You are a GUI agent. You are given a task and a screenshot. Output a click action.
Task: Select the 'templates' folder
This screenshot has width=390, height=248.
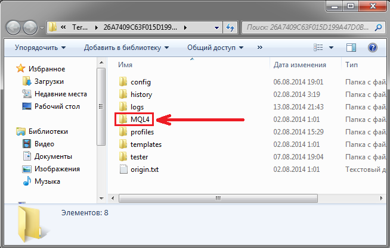point(146,145)
